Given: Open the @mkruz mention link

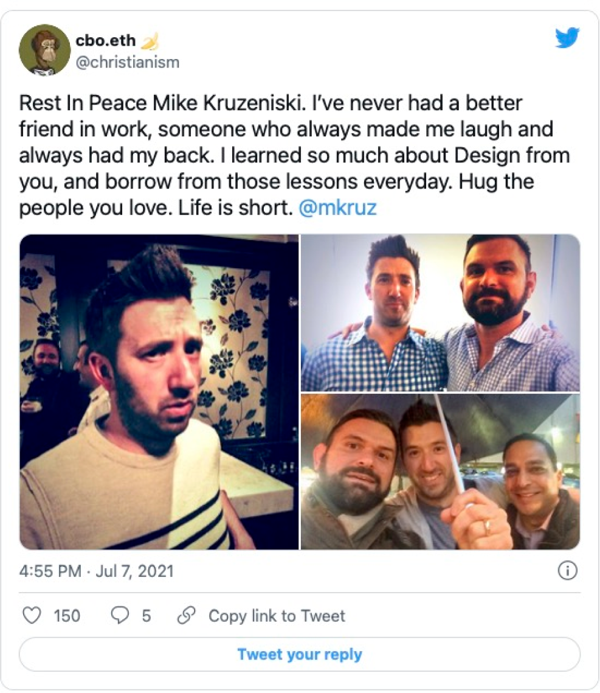Looking at the screenshot, I should tap(338, 207).
